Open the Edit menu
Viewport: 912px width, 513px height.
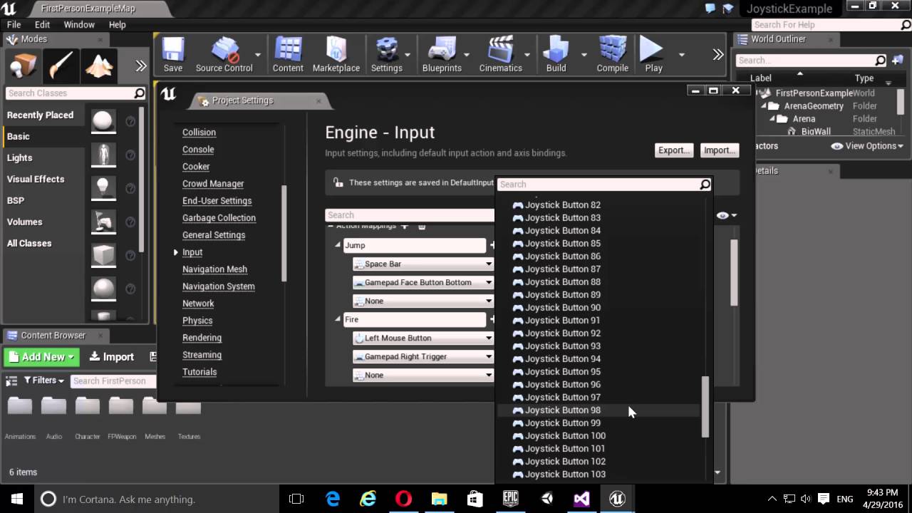click(x=42, y=24)
